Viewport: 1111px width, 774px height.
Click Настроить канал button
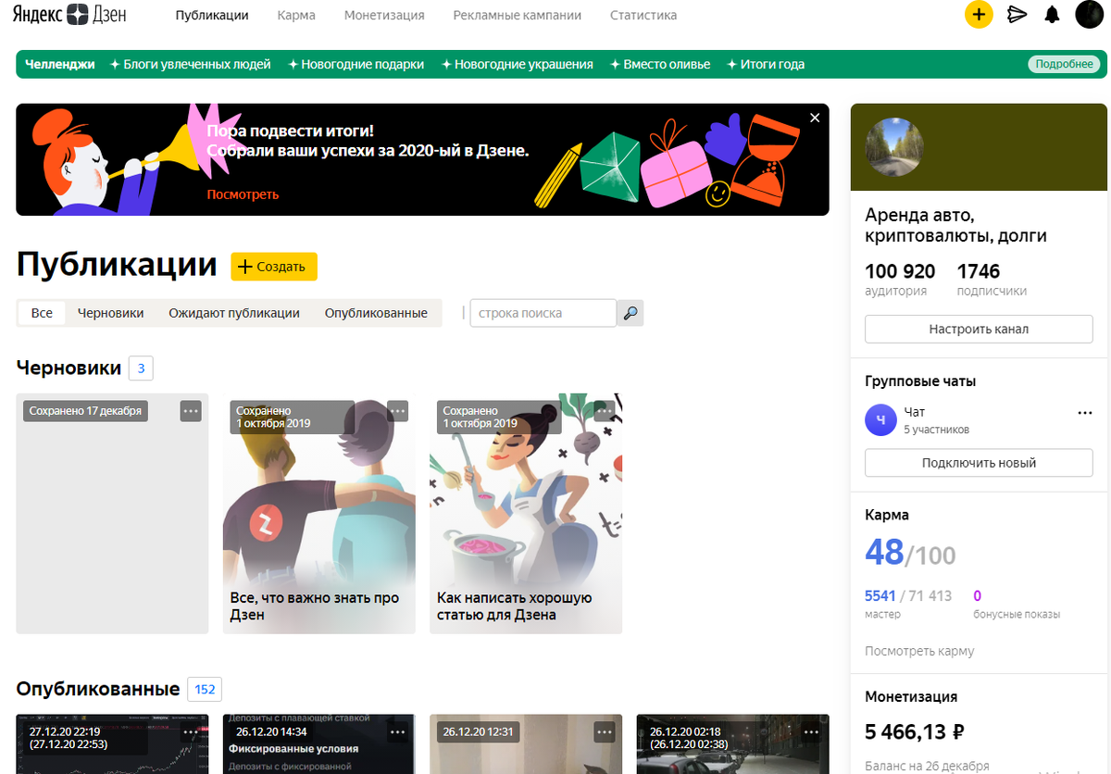click(x=979, y=329)
